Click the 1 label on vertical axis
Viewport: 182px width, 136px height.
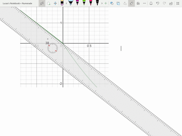pyautogui.click(x=61, y=23)
